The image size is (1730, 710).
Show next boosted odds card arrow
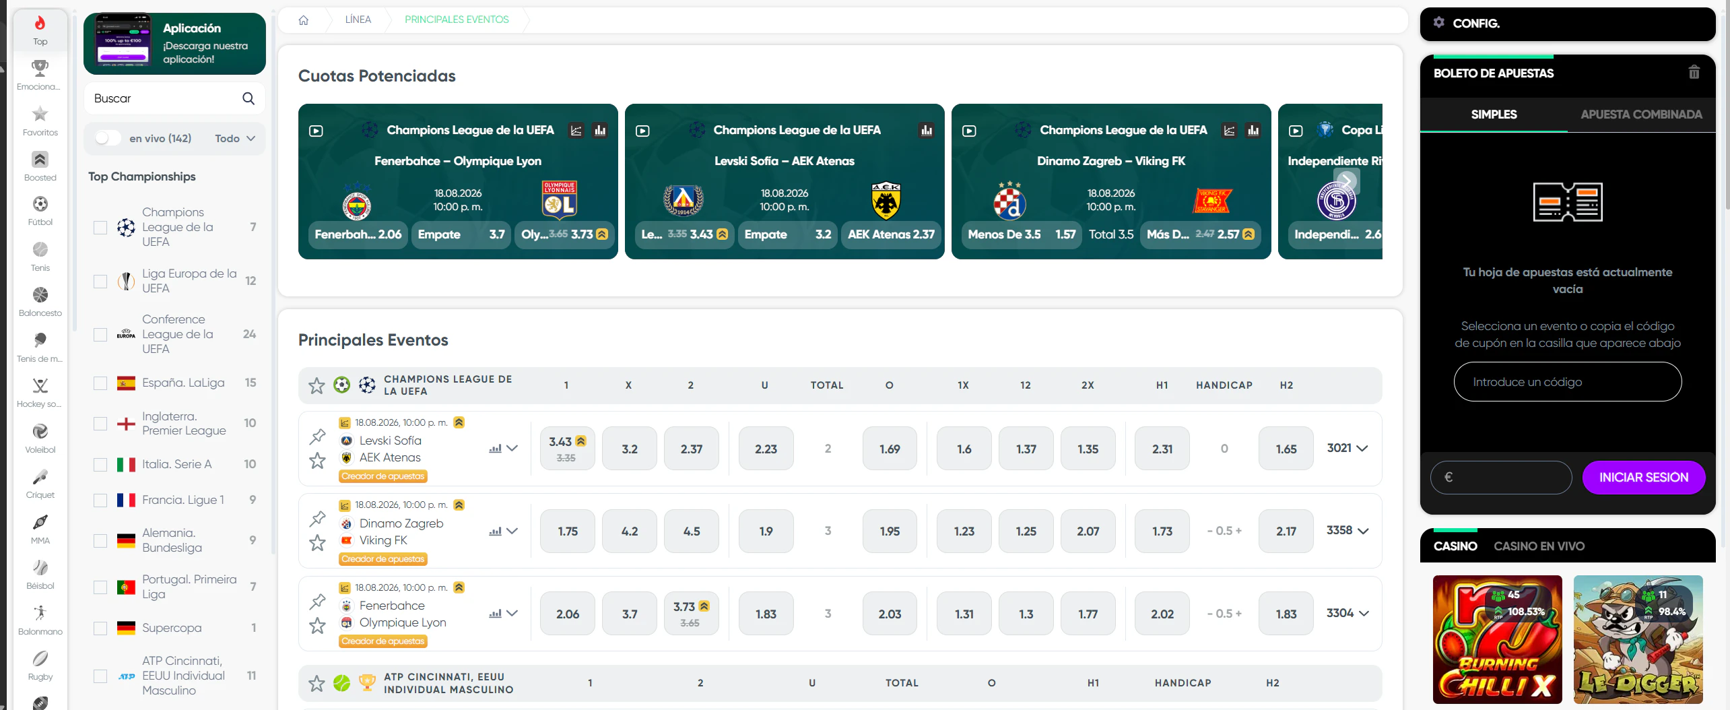1347,181
